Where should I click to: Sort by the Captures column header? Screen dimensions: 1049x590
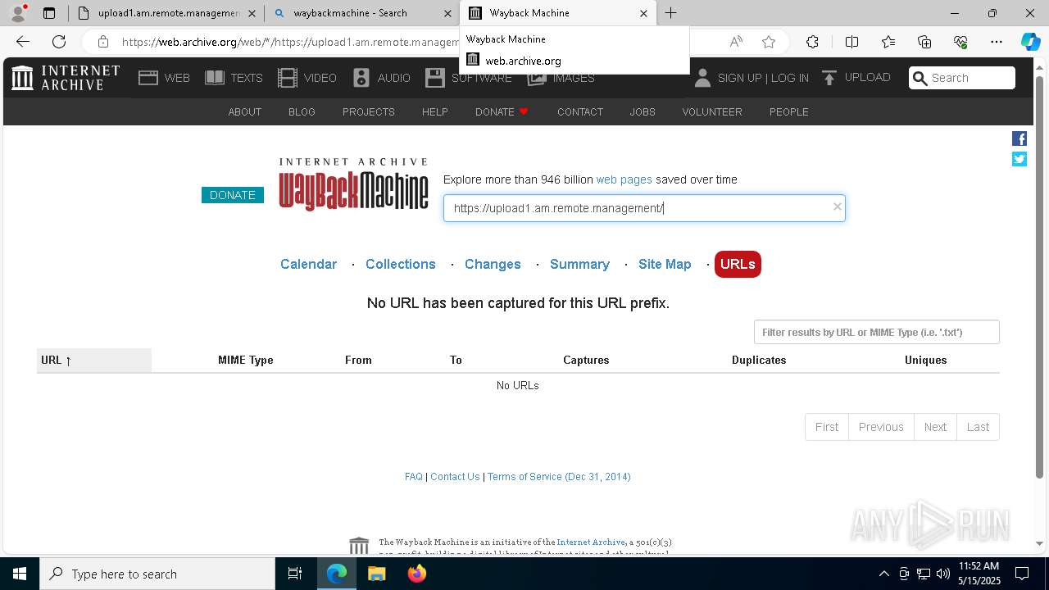click(586, 360)
